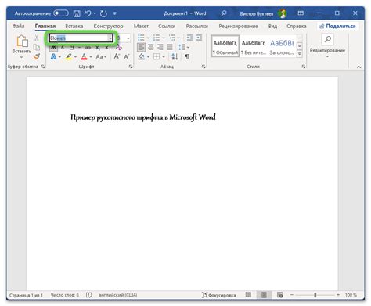Click the zoom slider handle
Screen dimensions: 371x306
click(315, 295)
